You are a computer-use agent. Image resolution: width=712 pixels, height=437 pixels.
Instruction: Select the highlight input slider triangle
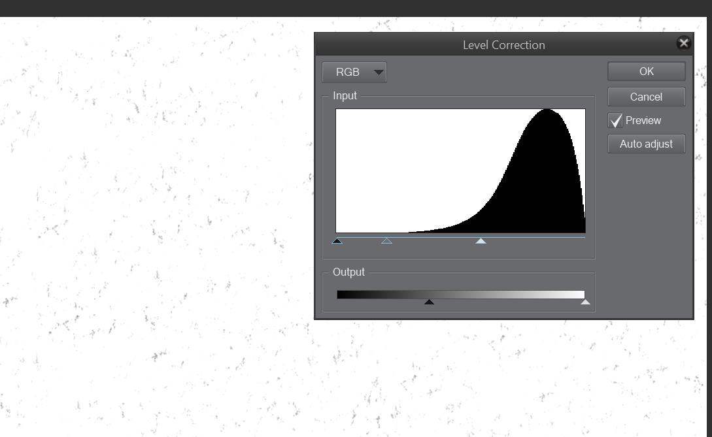click(481, 241)
